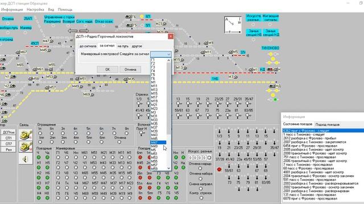
Task: Select the 3п radio in Ограждение group
Action: pos(63,133)
